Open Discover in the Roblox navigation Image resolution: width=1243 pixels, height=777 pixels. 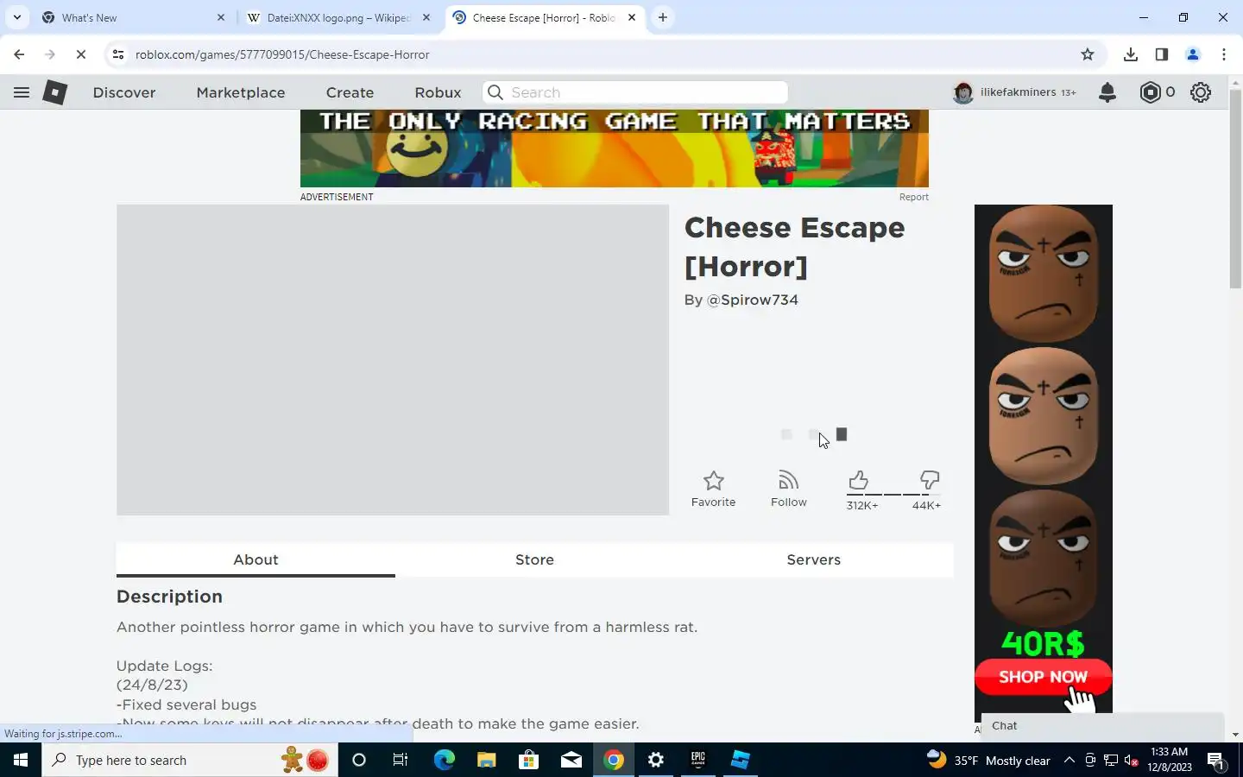(x=124, y=92)
